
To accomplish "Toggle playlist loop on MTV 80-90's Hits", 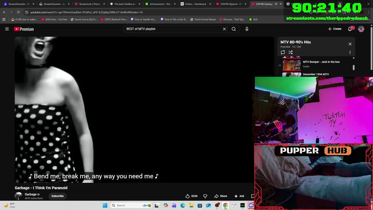I will coord(283,52).
